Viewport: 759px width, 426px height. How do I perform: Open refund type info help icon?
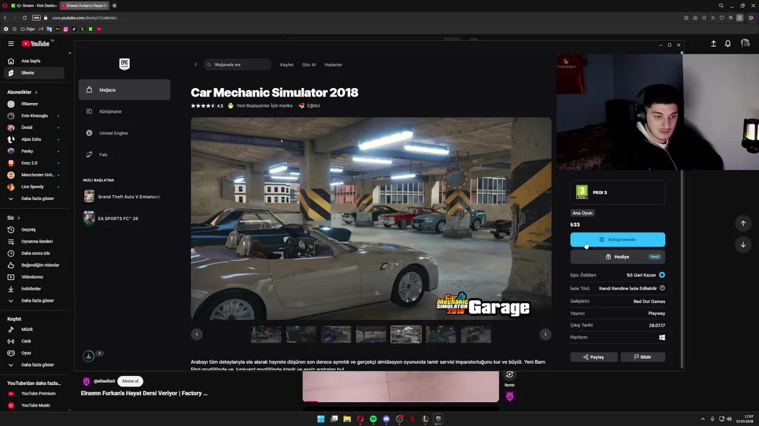tap(662, 288)
